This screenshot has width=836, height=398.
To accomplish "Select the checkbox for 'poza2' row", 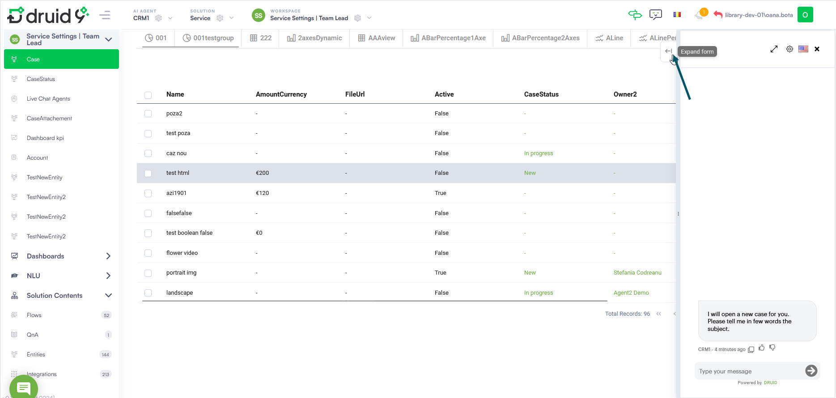I will [148, 114].
